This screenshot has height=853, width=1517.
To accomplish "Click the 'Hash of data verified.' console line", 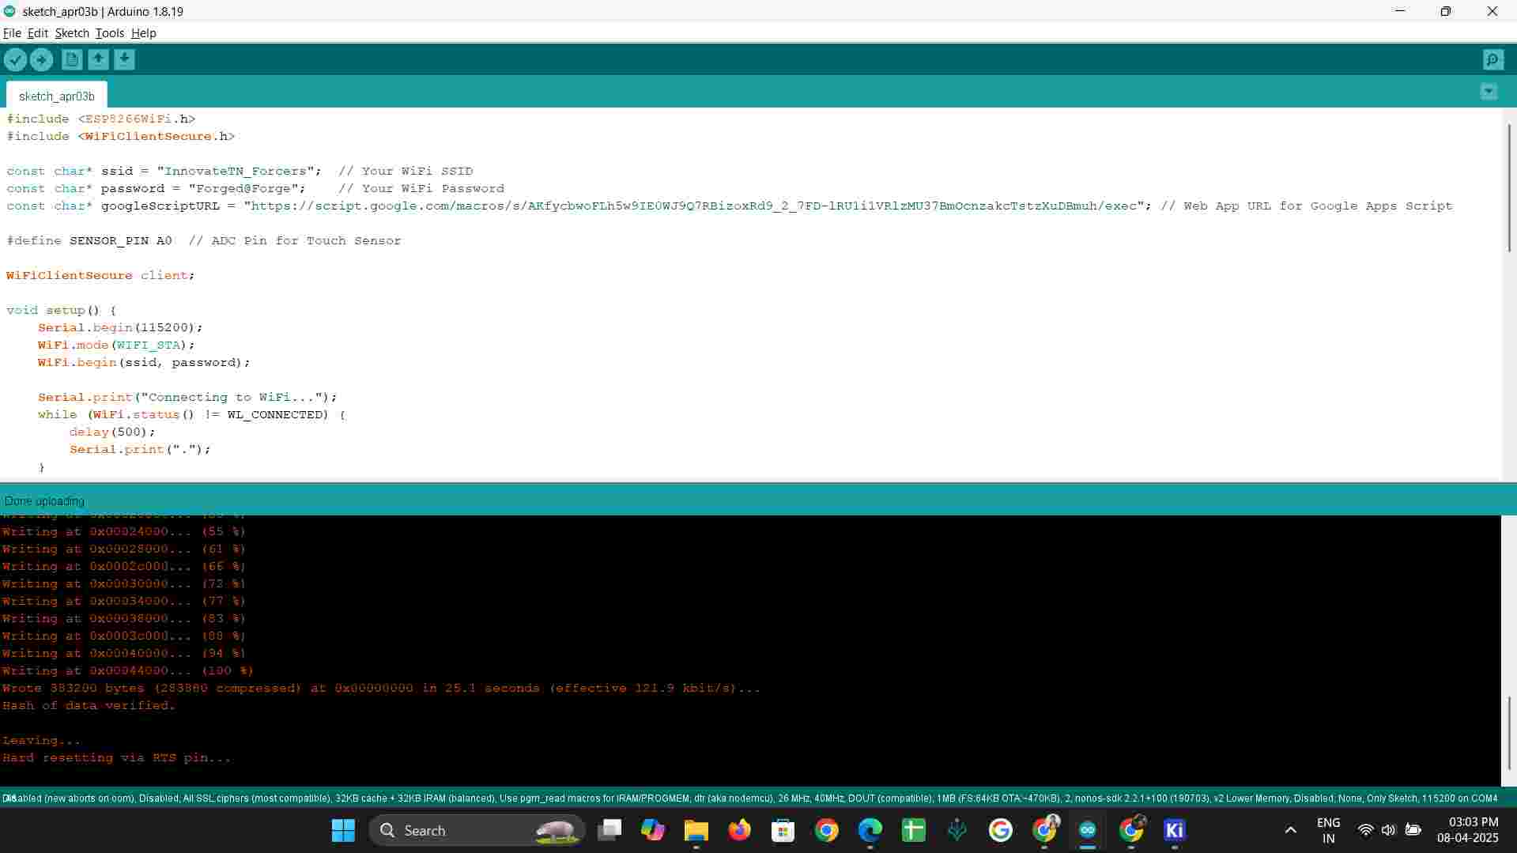I will [89, 705].
